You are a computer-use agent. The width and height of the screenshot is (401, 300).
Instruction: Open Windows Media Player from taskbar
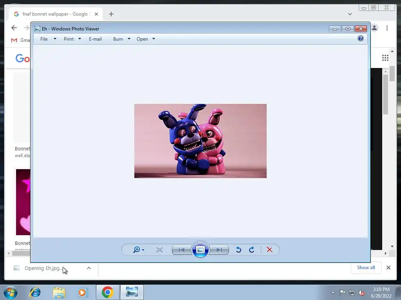(x=83, y=292)
